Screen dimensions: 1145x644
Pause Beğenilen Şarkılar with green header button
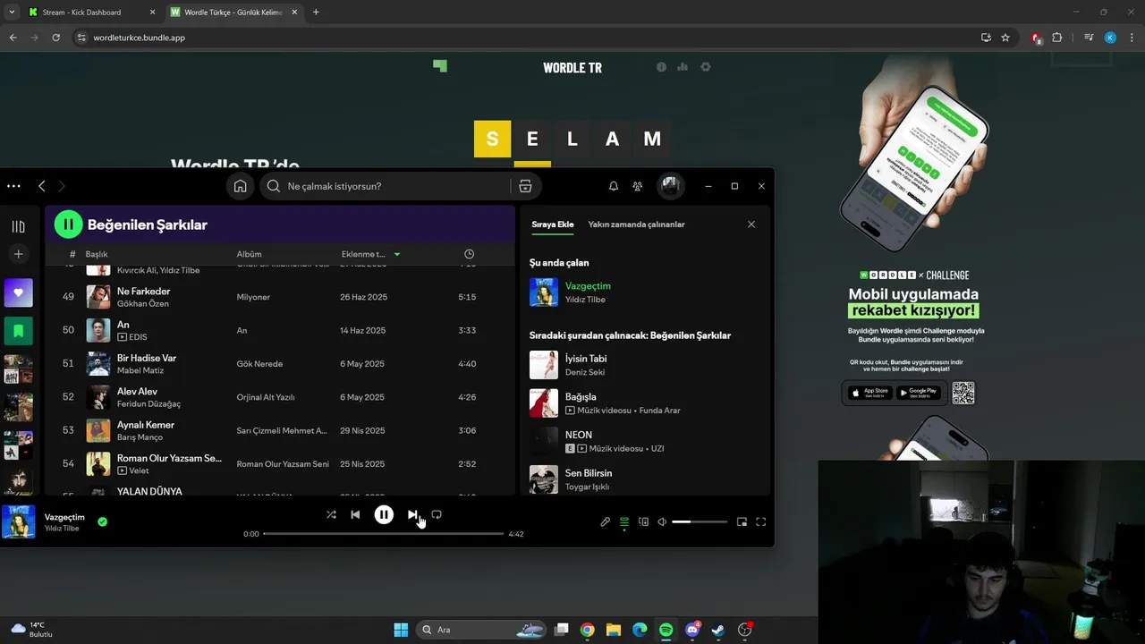69,225
